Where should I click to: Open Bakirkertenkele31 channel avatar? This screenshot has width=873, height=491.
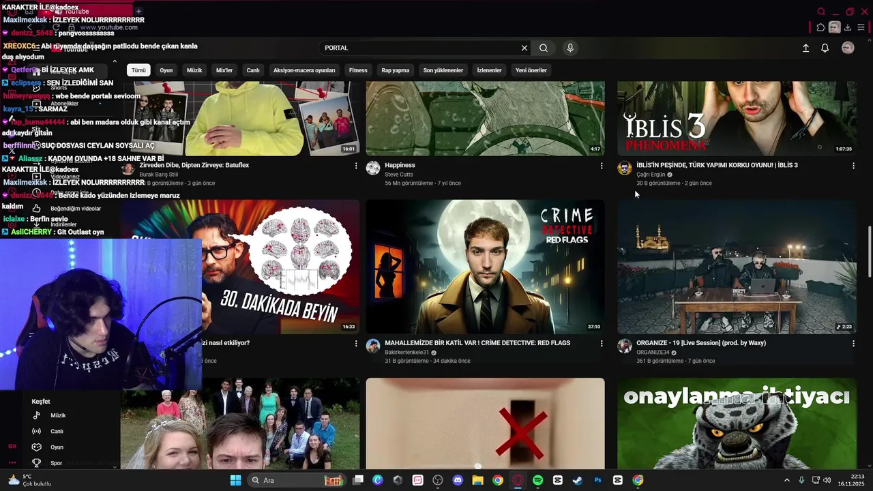click(x=373, y=346)
